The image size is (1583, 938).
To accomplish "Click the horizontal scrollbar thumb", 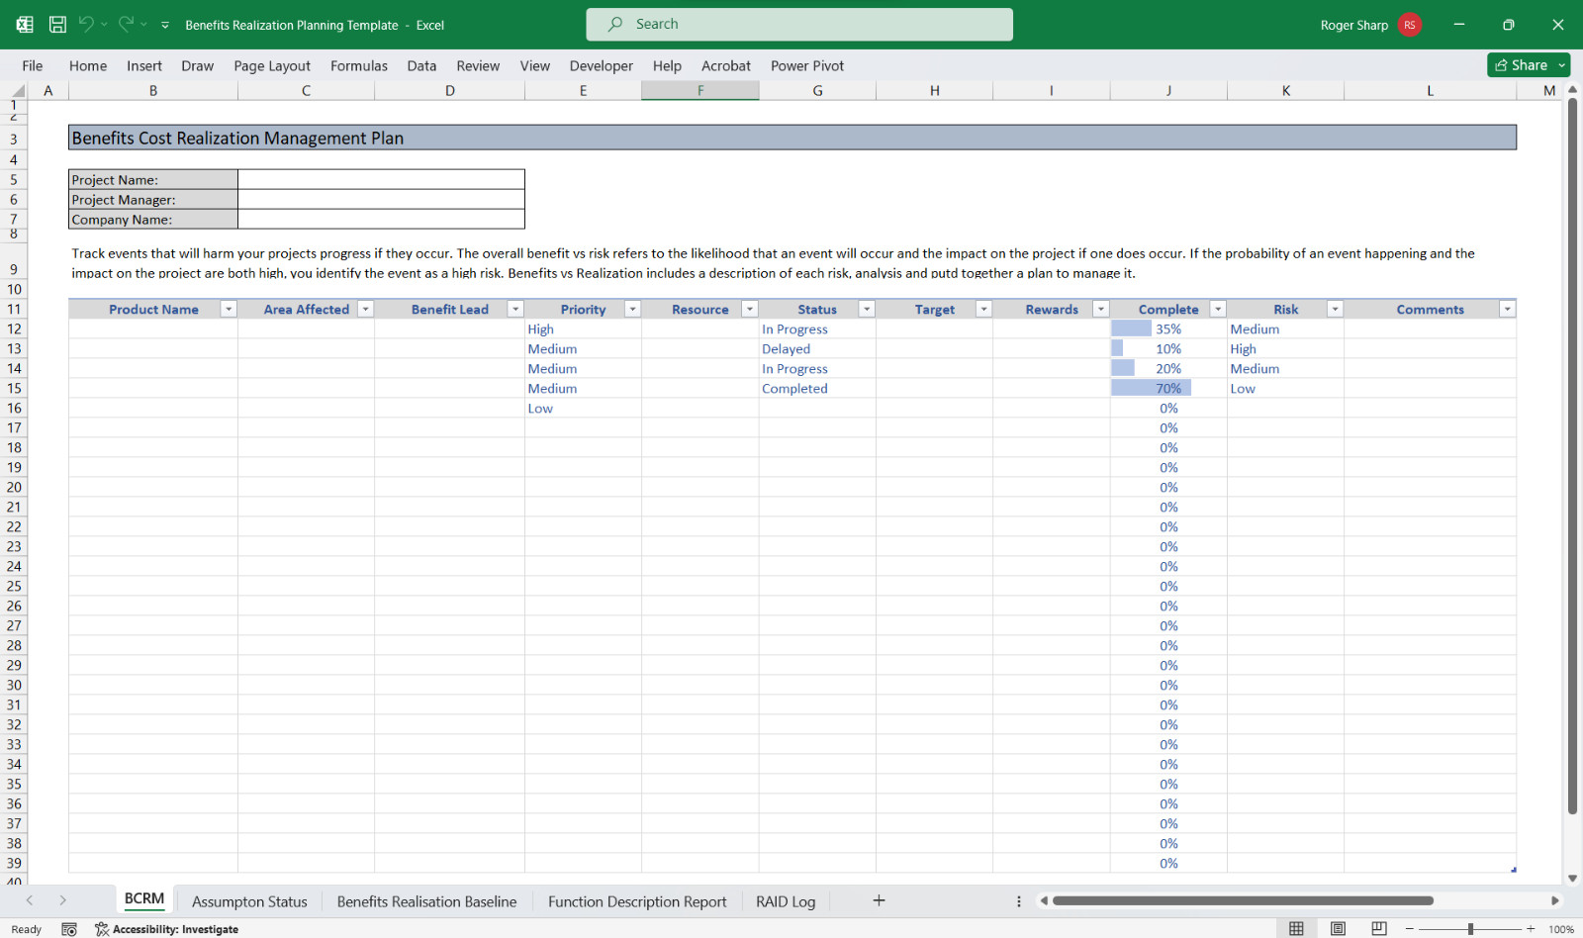I will tap(1243, 900).
